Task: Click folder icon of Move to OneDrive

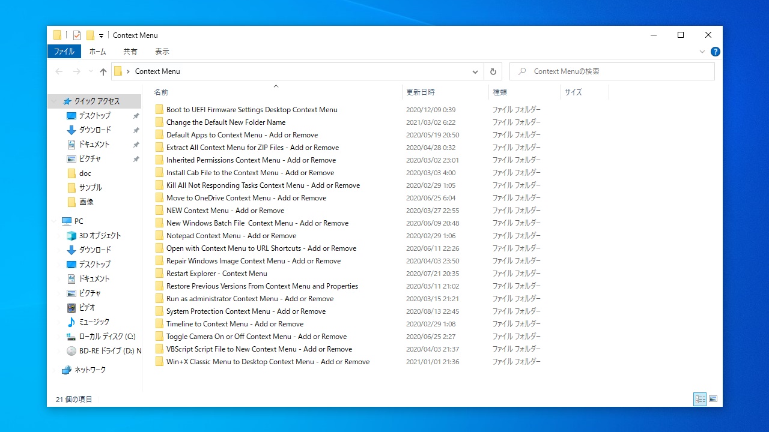Action: click(159, 198)
